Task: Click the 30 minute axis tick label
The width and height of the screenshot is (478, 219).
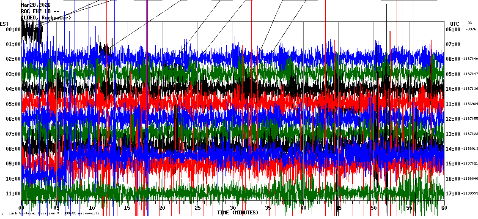Action: 233,208
